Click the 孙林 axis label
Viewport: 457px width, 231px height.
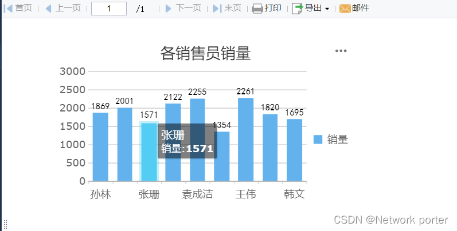coord(100,194)
